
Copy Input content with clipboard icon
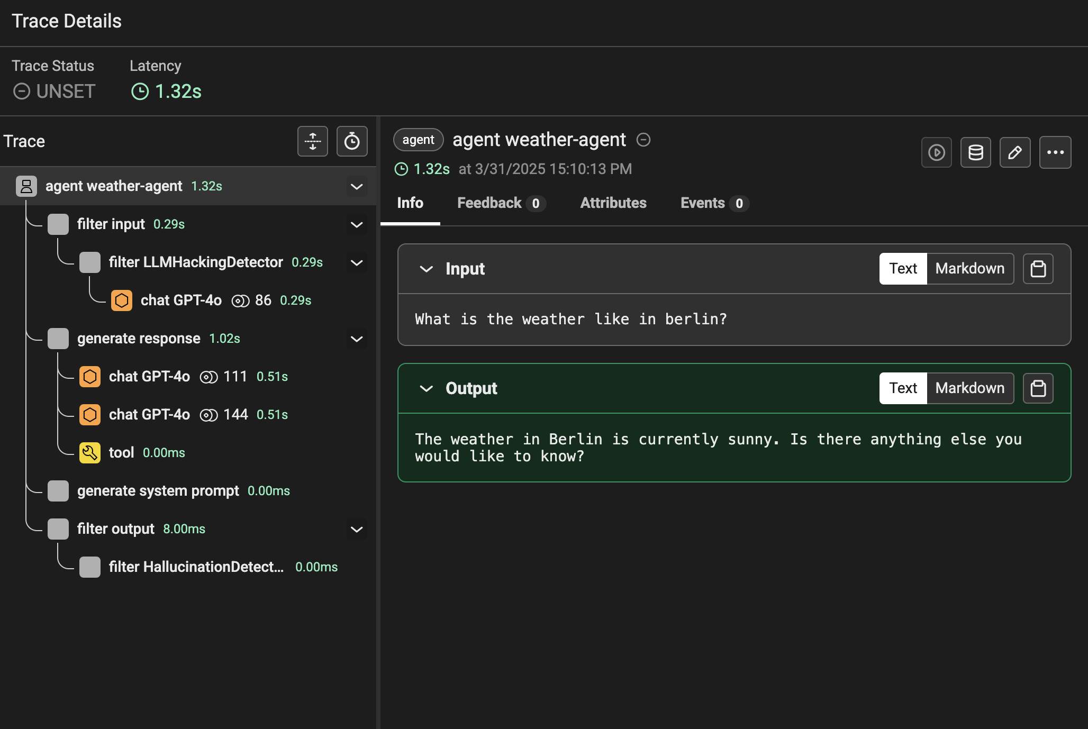(1038, 269)
